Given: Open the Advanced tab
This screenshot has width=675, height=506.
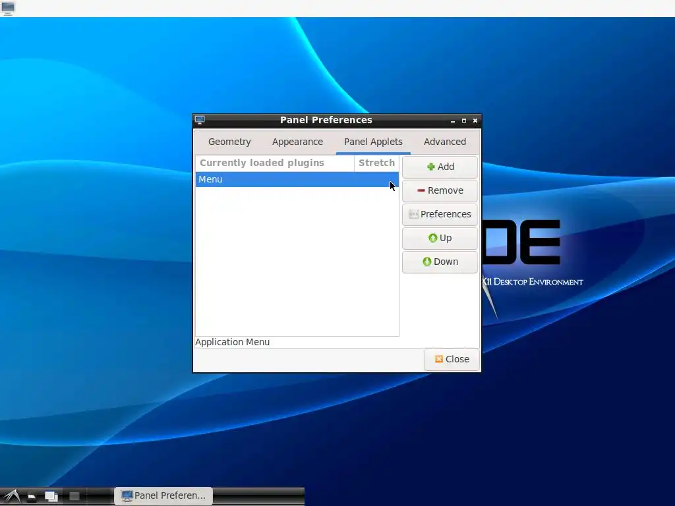Looking at the screenshot, I should (x=445, y=142).
